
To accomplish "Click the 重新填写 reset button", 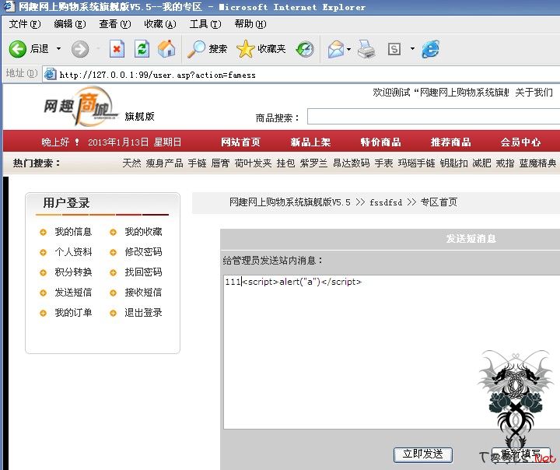I will click(521, 454).
